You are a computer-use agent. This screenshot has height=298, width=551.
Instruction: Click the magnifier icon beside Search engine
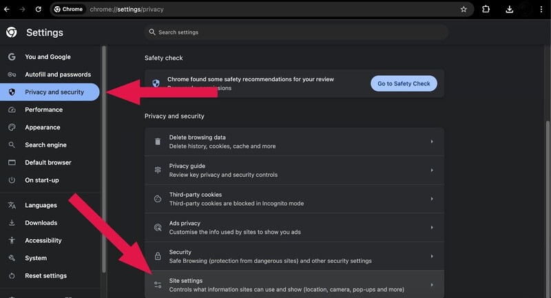pyautogui.click(x=12, y=145)
